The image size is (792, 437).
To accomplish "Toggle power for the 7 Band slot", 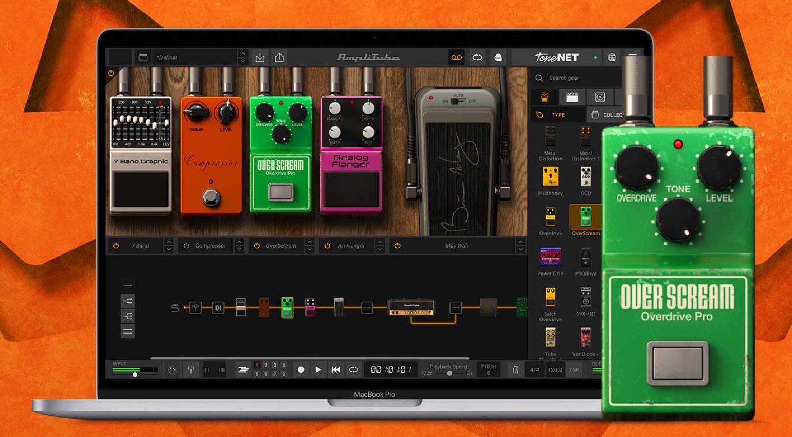I will pyautogui.click(x=116, y=246).
